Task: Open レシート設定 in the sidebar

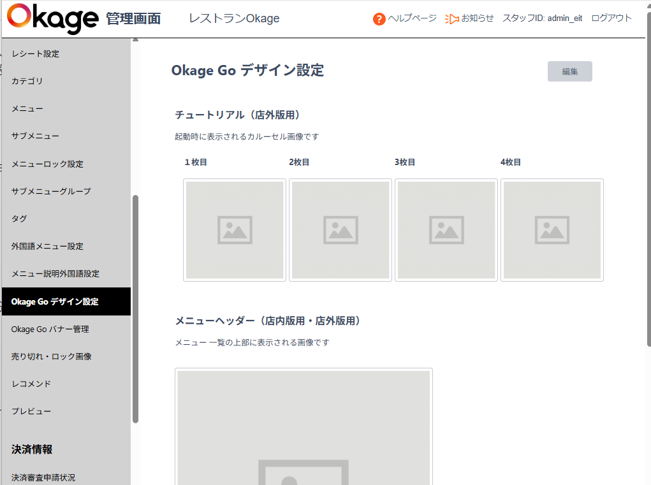Action: click(35, 54)
